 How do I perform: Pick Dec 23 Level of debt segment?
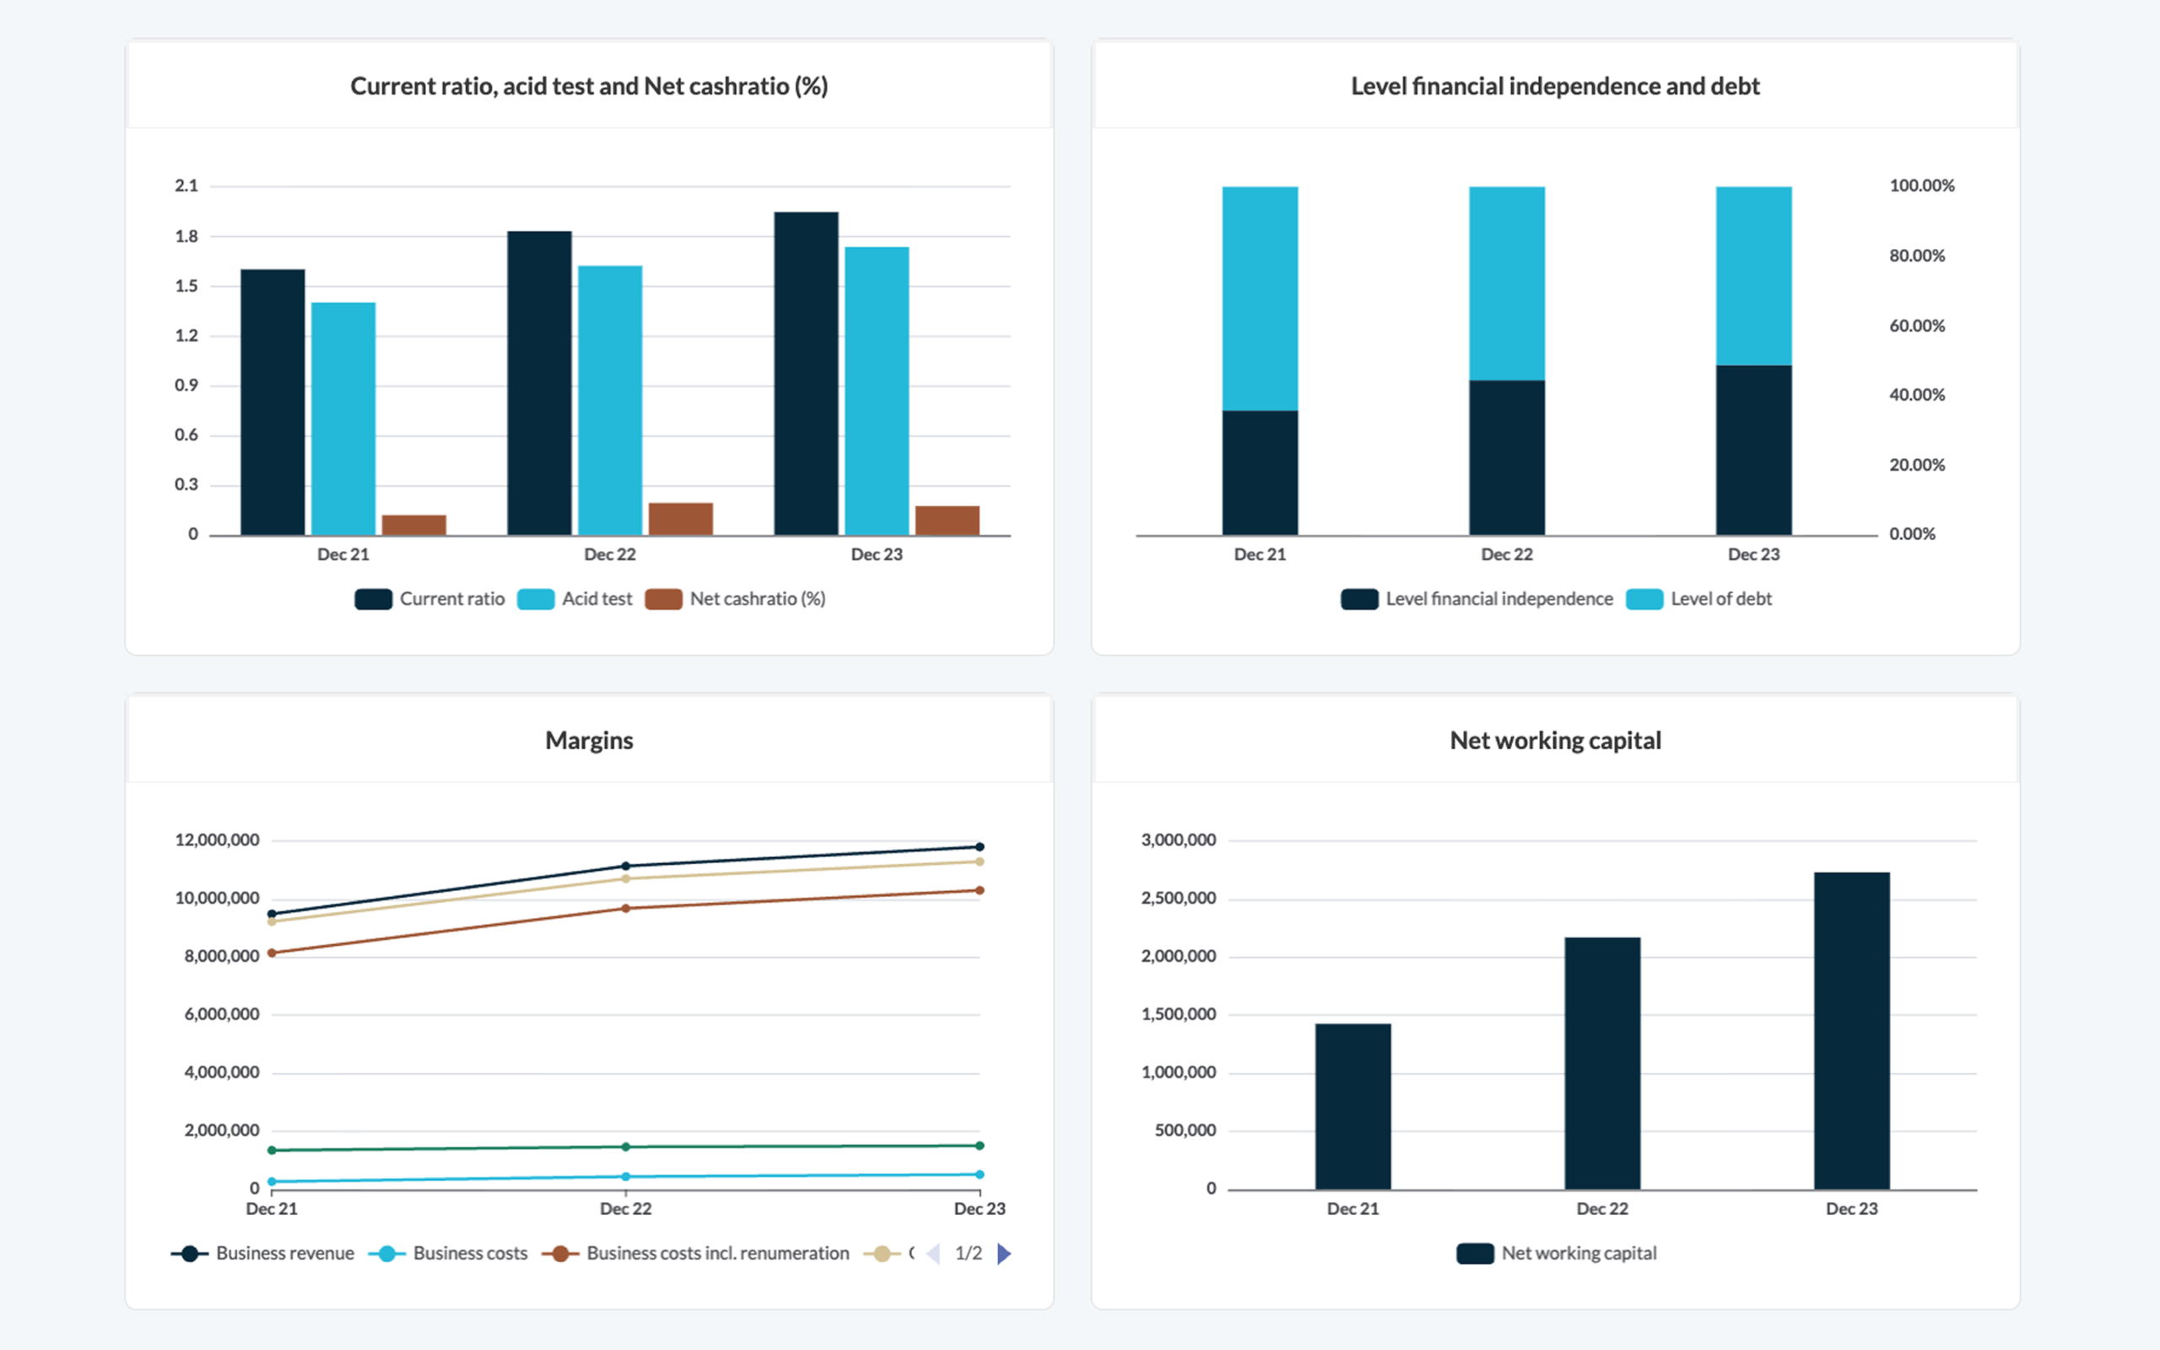coord(1753,276)
